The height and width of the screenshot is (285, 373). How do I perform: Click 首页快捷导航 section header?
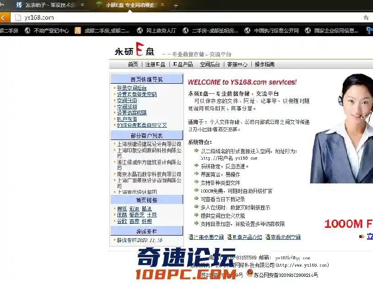147,80
